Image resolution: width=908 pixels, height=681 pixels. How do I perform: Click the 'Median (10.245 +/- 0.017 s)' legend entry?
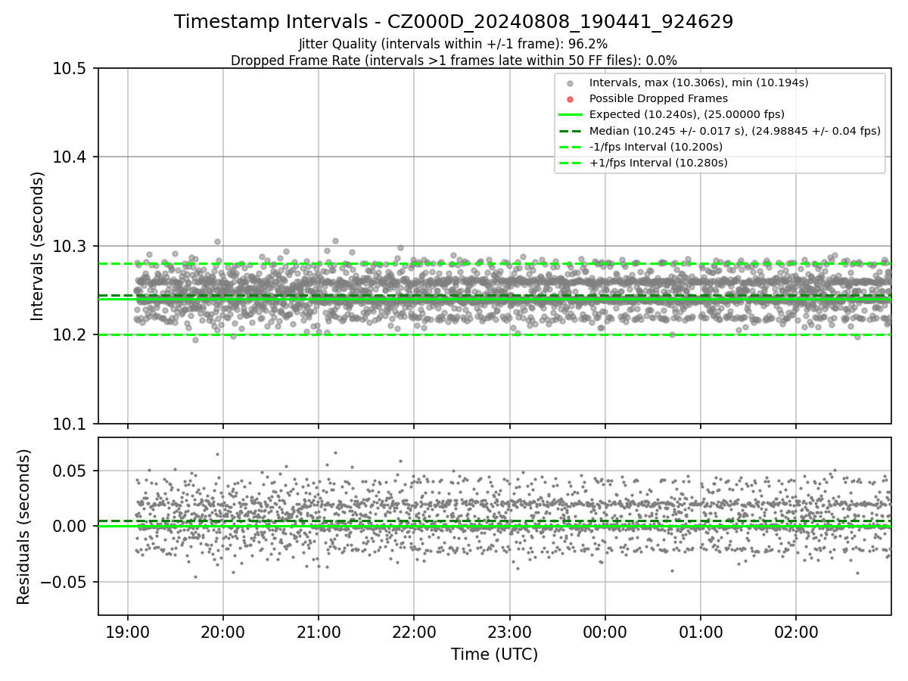coord(735,131)
